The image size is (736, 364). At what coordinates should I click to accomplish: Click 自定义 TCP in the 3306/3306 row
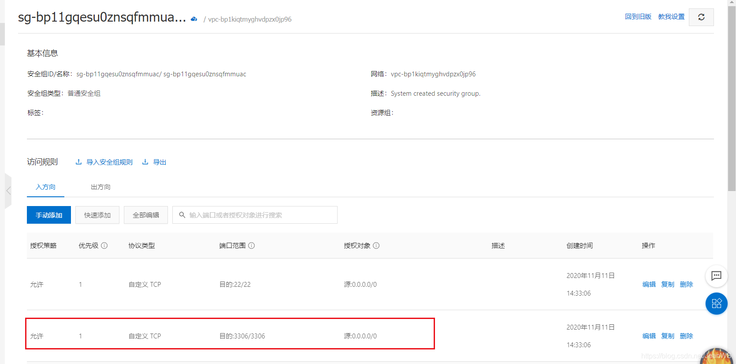(145, 336)
